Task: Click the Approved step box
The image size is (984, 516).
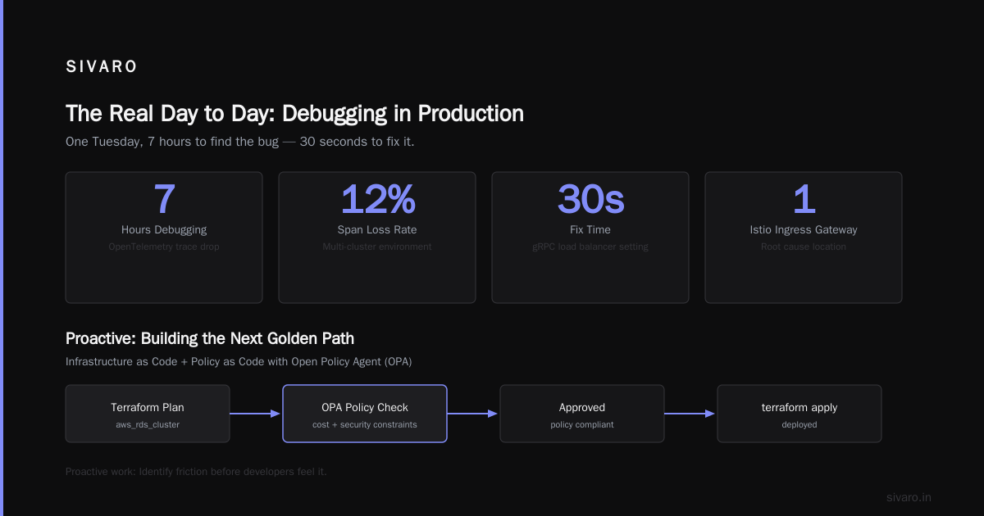Action: click(582, 414)
